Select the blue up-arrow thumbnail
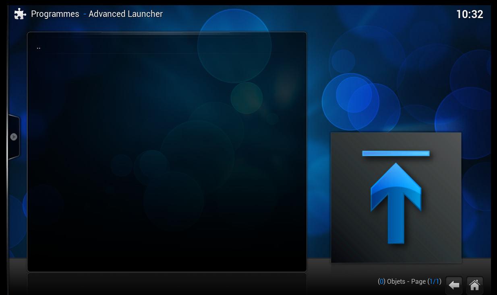Screen dimensions: 497x295 (x=396, y=197)
